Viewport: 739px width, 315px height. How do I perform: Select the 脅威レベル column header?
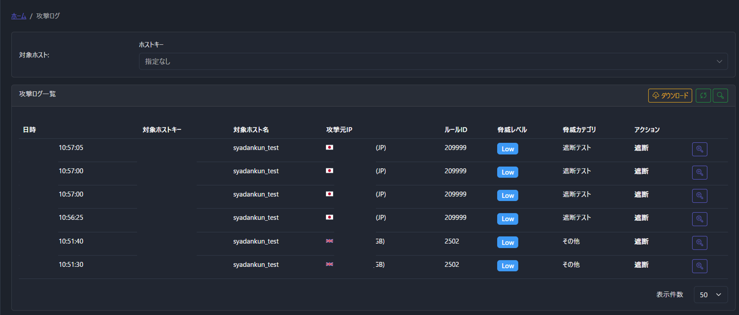[x=512, y=130]
